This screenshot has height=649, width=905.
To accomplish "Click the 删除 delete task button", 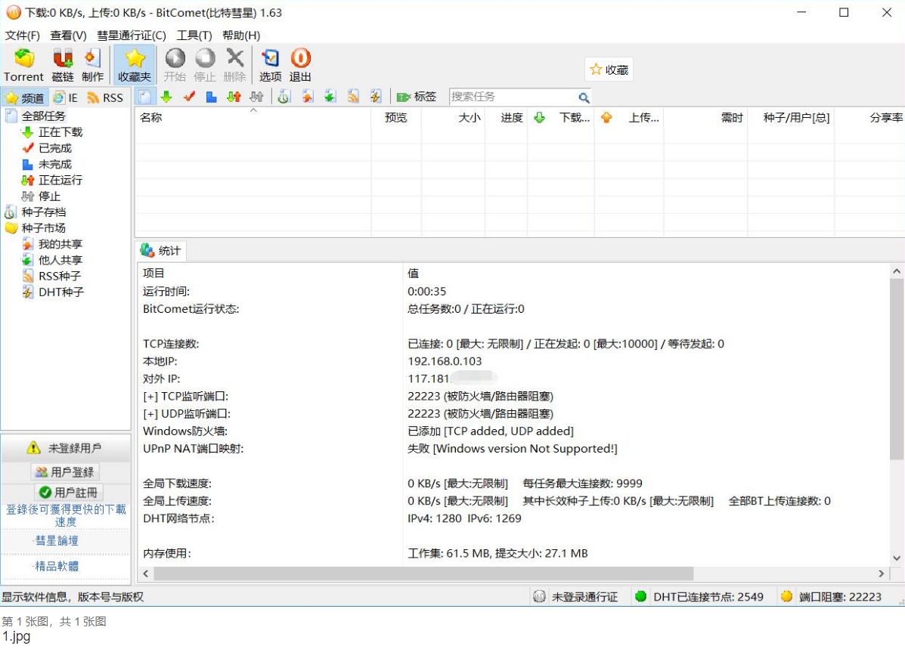I will [234, 65].
